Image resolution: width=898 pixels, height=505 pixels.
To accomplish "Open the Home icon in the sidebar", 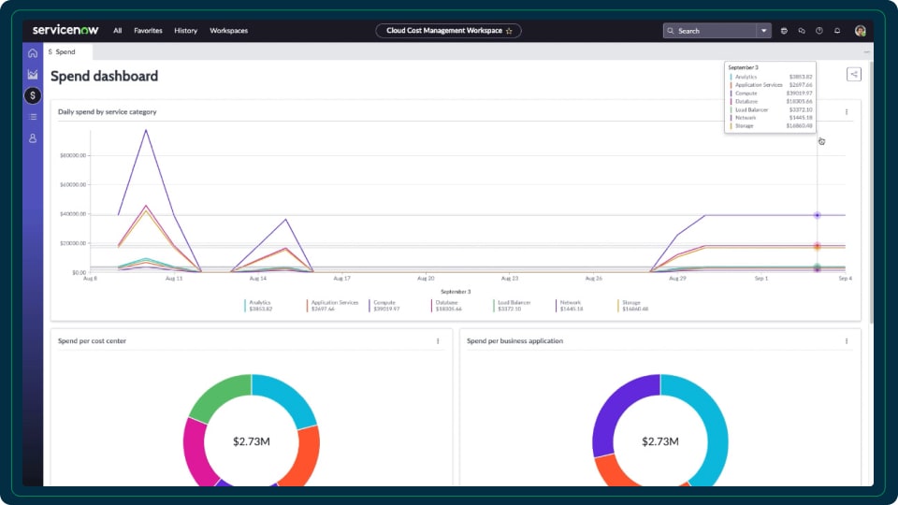I will point(33,53).
